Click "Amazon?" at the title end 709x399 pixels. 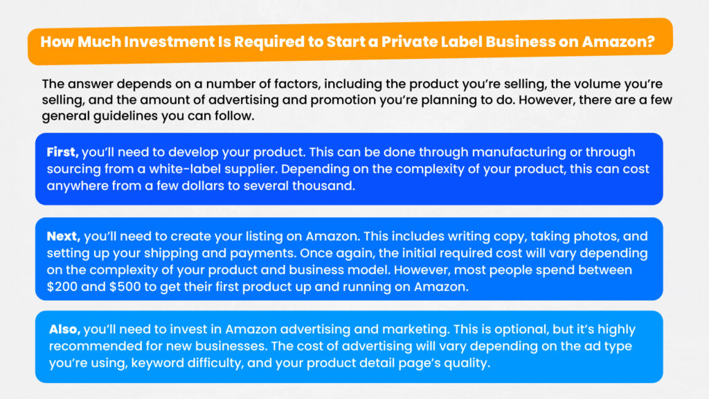pyautogui.click(x=618, y=41)
